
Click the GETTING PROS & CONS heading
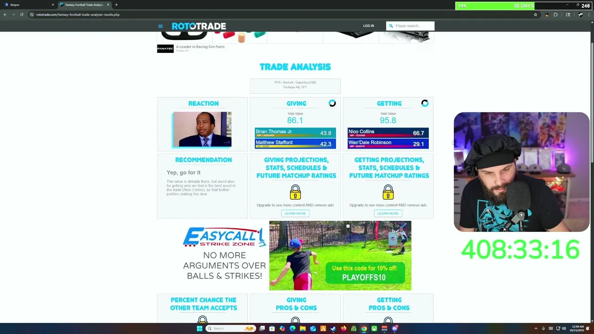tap(389, 304)
